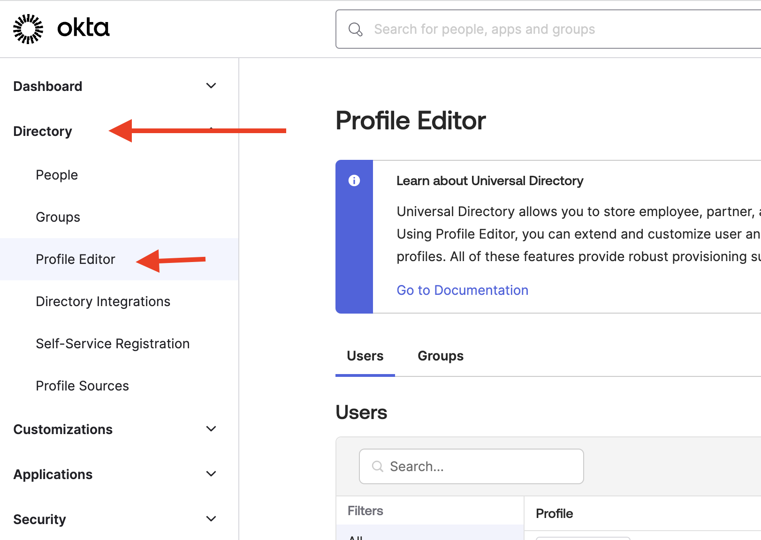761x540 pixels.
Task: Click the Profile column header
Action: [554, 513]
